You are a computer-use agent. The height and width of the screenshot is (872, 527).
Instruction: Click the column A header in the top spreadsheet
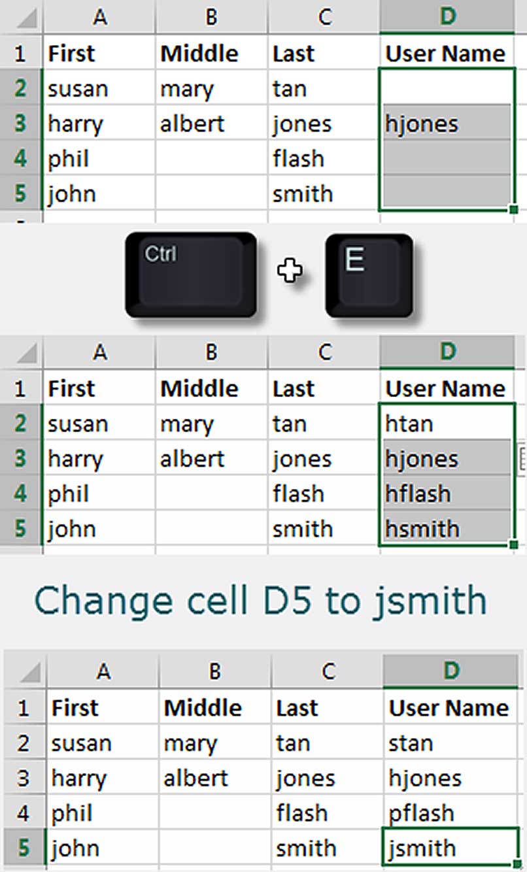click(x=99, y=18)
